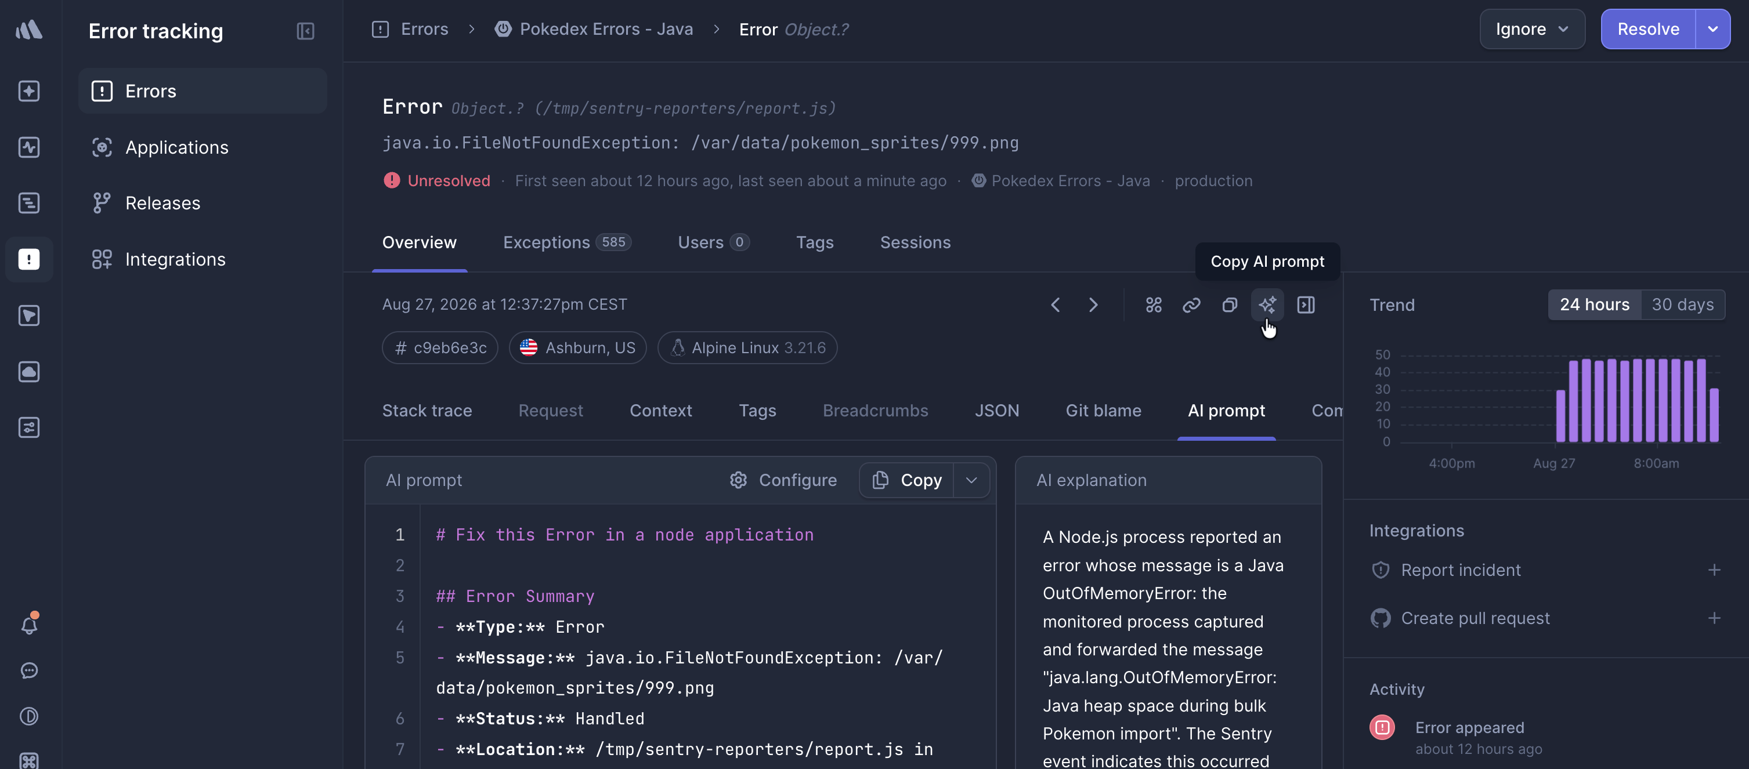This screenshot has width=1749, height=769.
Task: Open the Sessions tab
Action: coord(915,242)
